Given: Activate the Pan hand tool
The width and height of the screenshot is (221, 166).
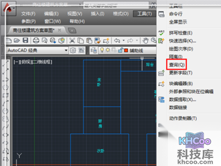Looking at the screenshot, I should [x=145, y=41].
